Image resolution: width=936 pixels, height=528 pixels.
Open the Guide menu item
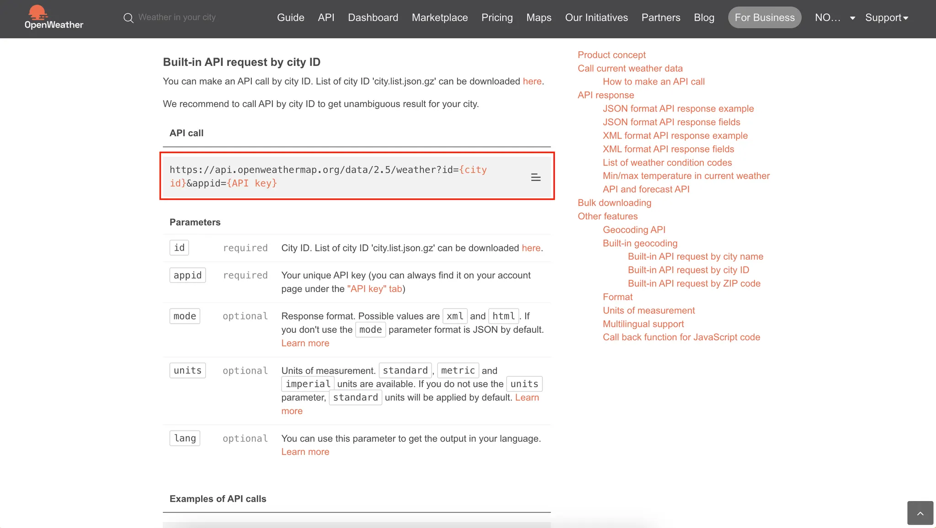pos(290,18)
